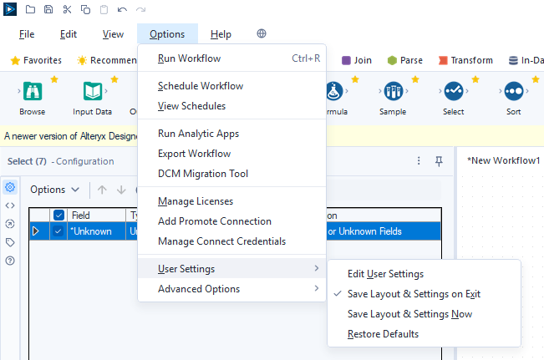Click Run Workflow menu entry
Screen dimensions: 544x360
point(190,58)
